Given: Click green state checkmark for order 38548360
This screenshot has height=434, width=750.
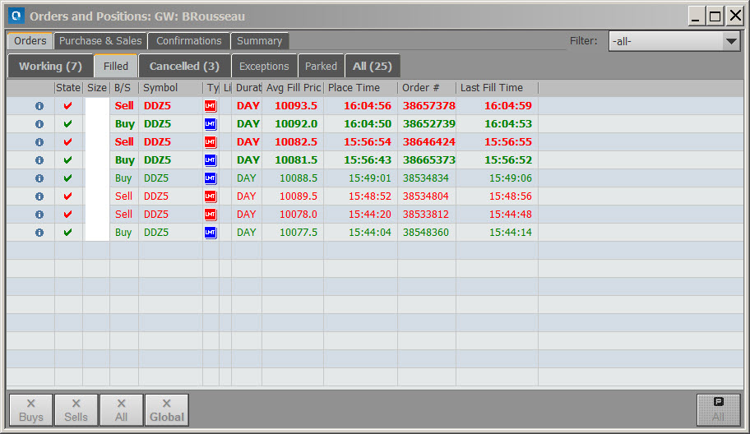Looking at the screenshot, I should (68, 233).
